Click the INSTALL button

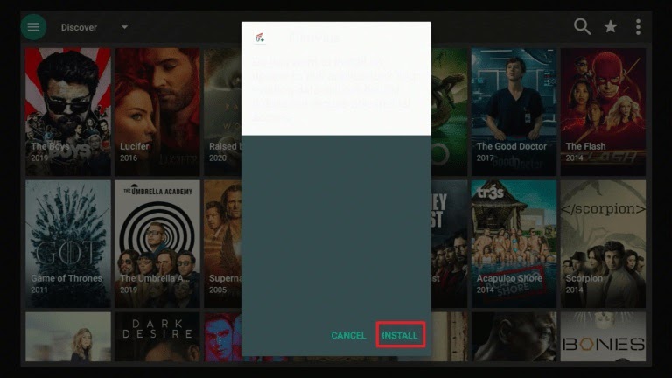(x=400, y=335)
